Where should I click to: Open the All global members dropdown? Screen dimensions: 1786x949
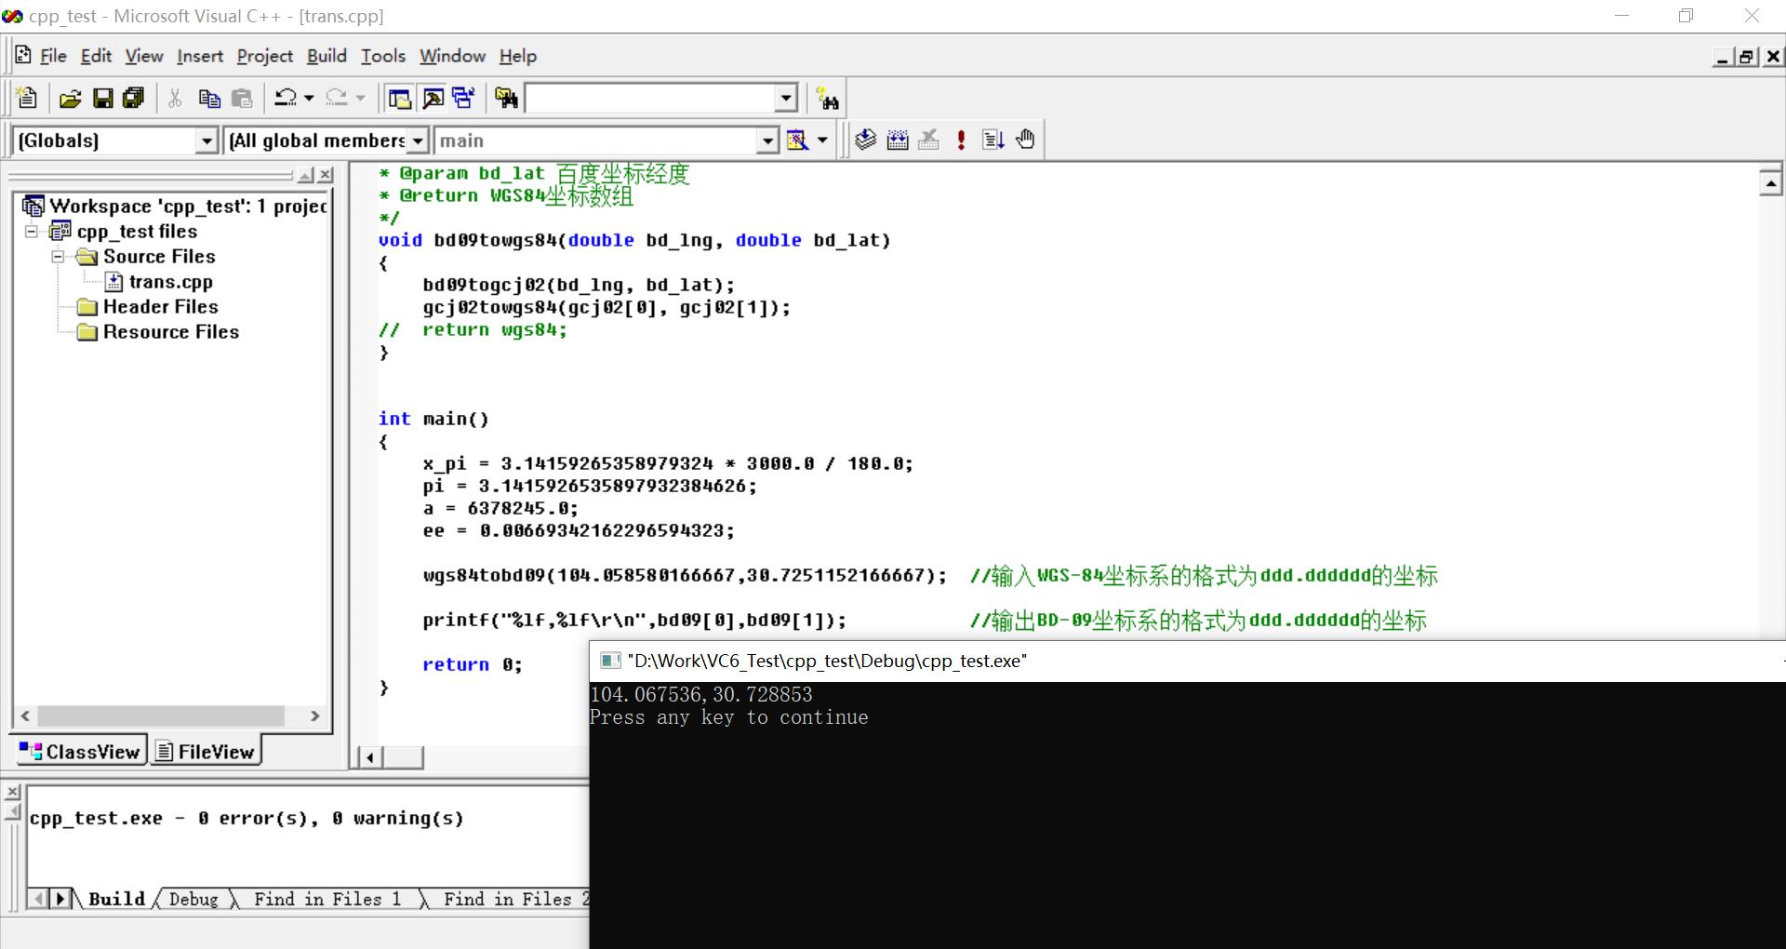[x=418, y=140]
